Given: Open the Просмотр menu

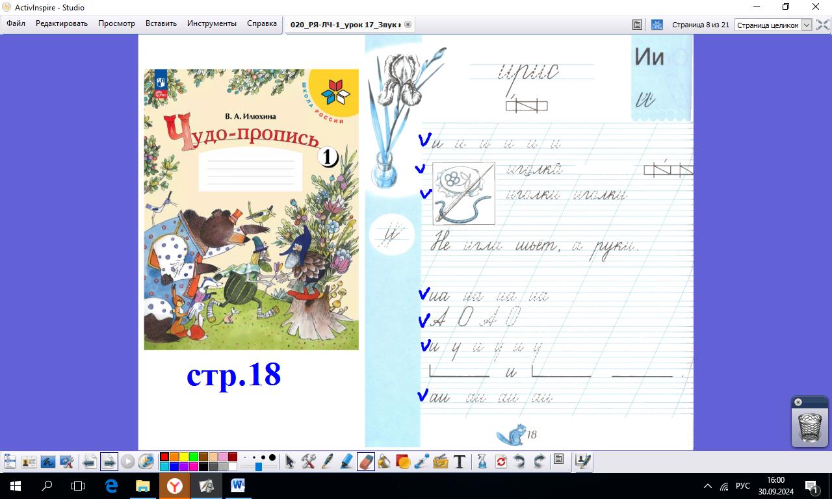Looking at the screenshot, I should coord(117,23).
